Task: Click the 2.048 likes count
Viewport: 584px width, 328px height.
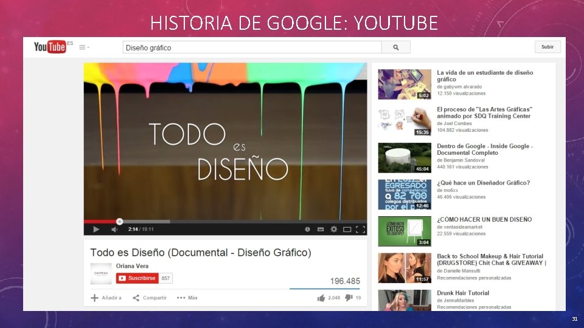Action: (x=334, y=298)
